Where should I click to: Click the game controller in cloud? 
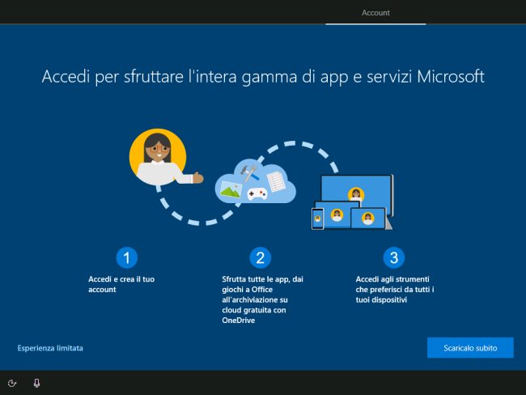(x=257, y=194)
